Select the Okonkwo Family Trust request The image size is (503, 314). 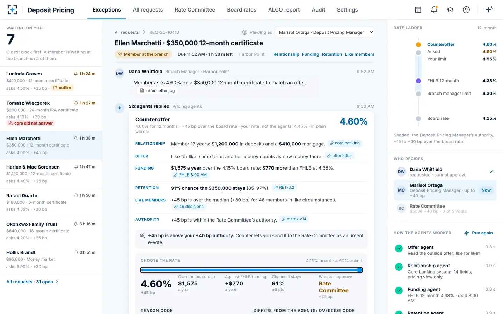click(51, 231)
